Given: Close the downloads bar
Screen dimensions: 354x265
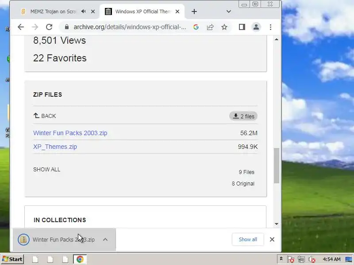Looking at the screenshot, I should click(272, 239).
